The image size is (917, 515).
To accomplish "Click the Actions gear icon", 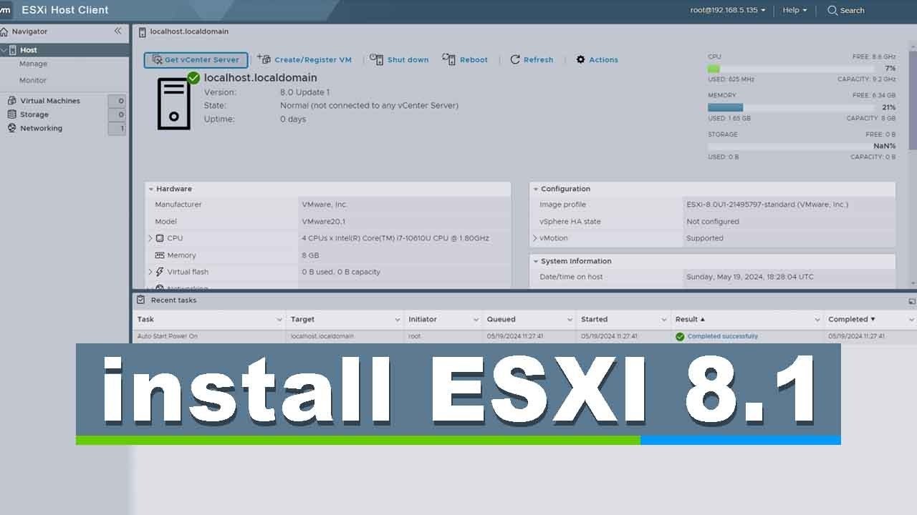I will click(x=580, y=60).
